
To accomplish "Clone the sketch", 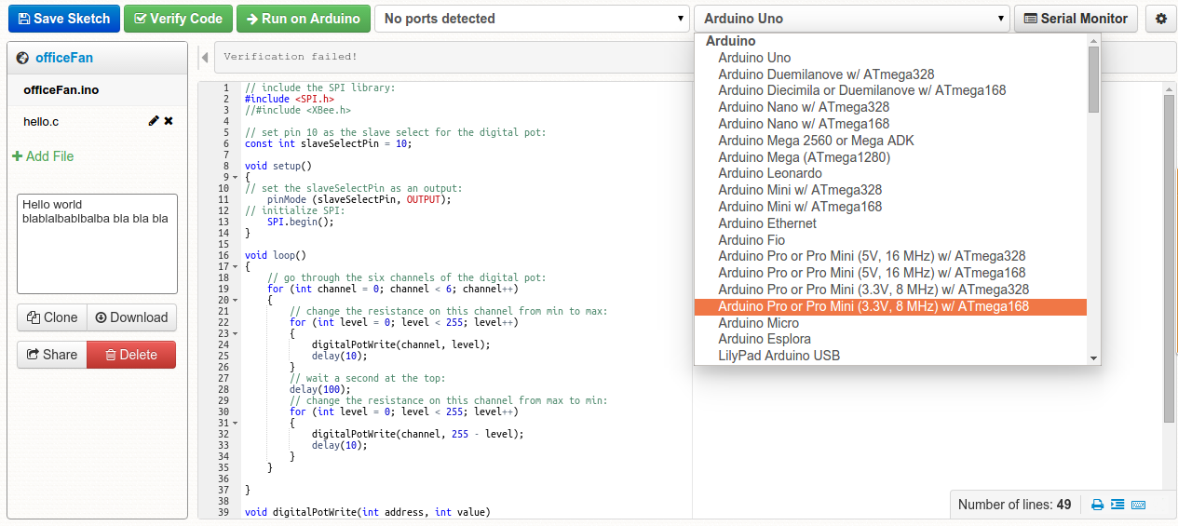I will click(52, 317).
